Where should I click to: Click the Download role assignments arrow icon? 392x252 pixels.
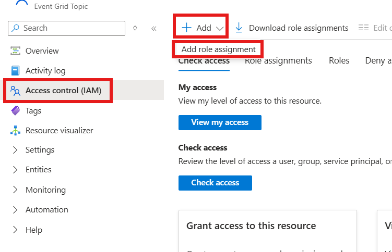[x=239, y=28]
